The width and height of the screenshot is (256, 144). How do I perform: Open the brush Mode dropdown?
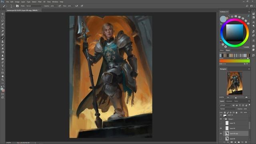click(x=34, y=6)
